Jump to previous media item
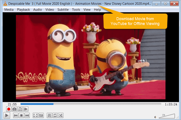Image resolution: width=181 pixels, height=120 pixels. [x=16, y=115]
